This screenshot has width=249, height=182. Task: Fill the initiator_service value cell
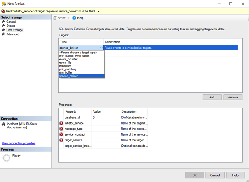105,123
